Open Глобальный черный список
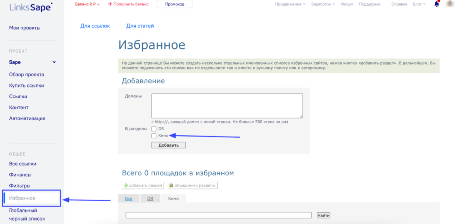456x224 pixels. (x=27, y=214)
